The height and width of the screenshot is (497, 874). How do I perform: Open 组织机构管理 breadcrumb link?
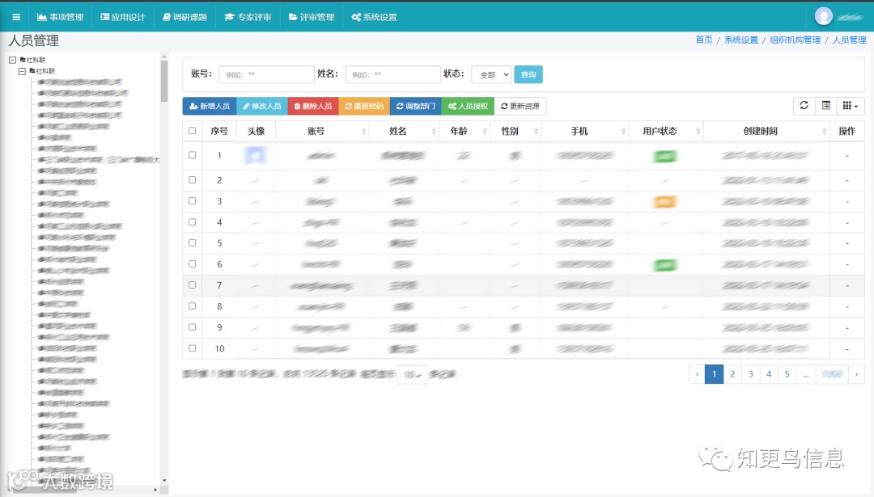pyautogui.click(x=796, y=40)
